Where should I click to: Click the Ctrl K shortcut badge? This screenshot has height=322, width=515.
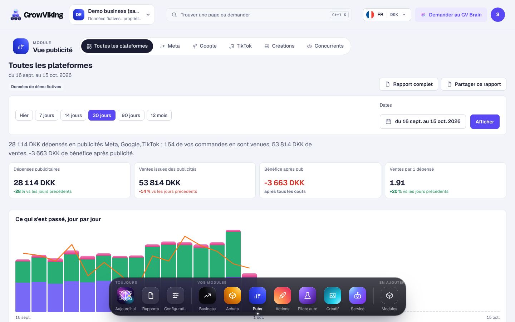tap(339, 15)
